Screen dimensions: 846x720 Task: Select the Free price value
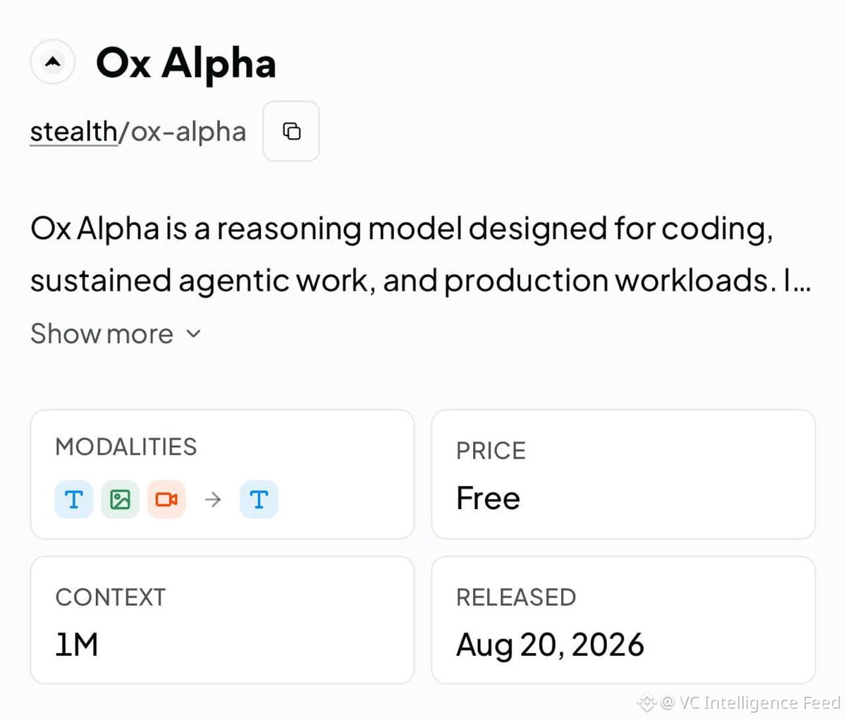(488, 498)
